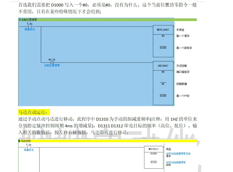Click the 长传送 description label
Image resolution: width=233 pixels, height=172 pixels.
pos(180,30)
